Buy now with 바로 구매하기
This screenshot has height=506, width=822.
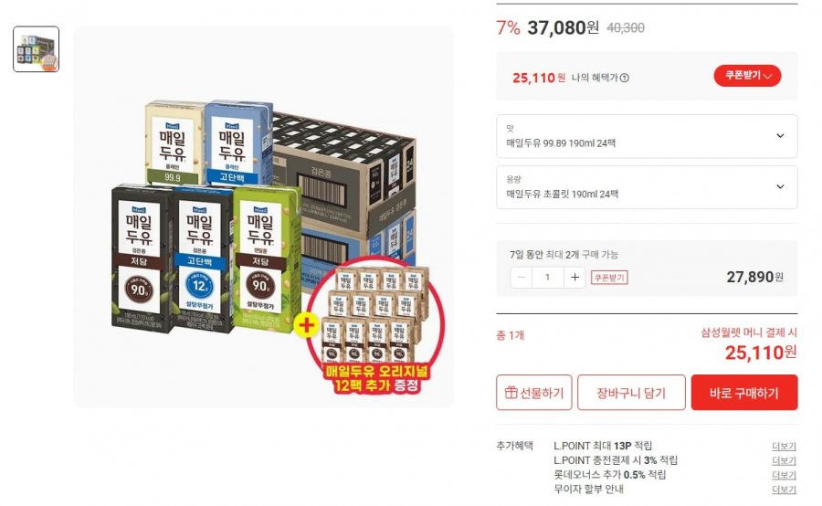pos(744,393)
